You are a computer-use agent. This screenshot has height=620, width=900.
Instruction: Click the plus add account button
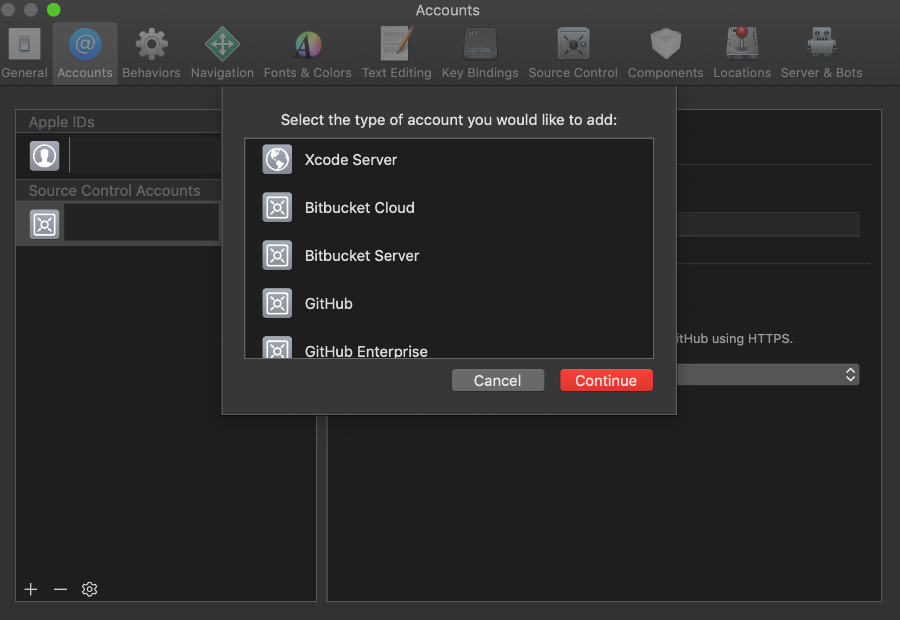pos(31,589)
